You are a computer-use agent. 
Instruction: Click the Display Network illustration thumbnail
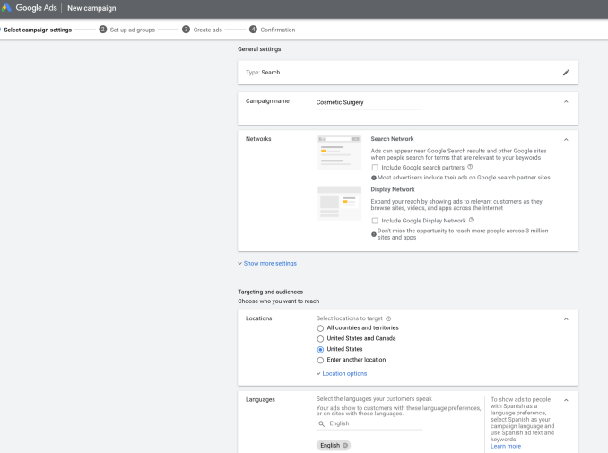click(339, 203)
